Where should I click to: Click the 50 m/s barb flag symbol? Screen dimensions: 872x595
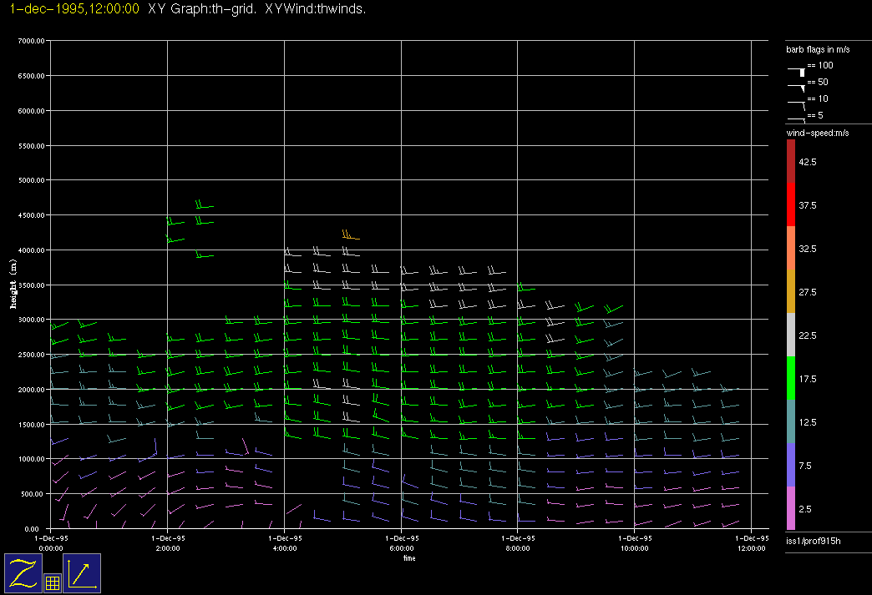coord(798,86)
